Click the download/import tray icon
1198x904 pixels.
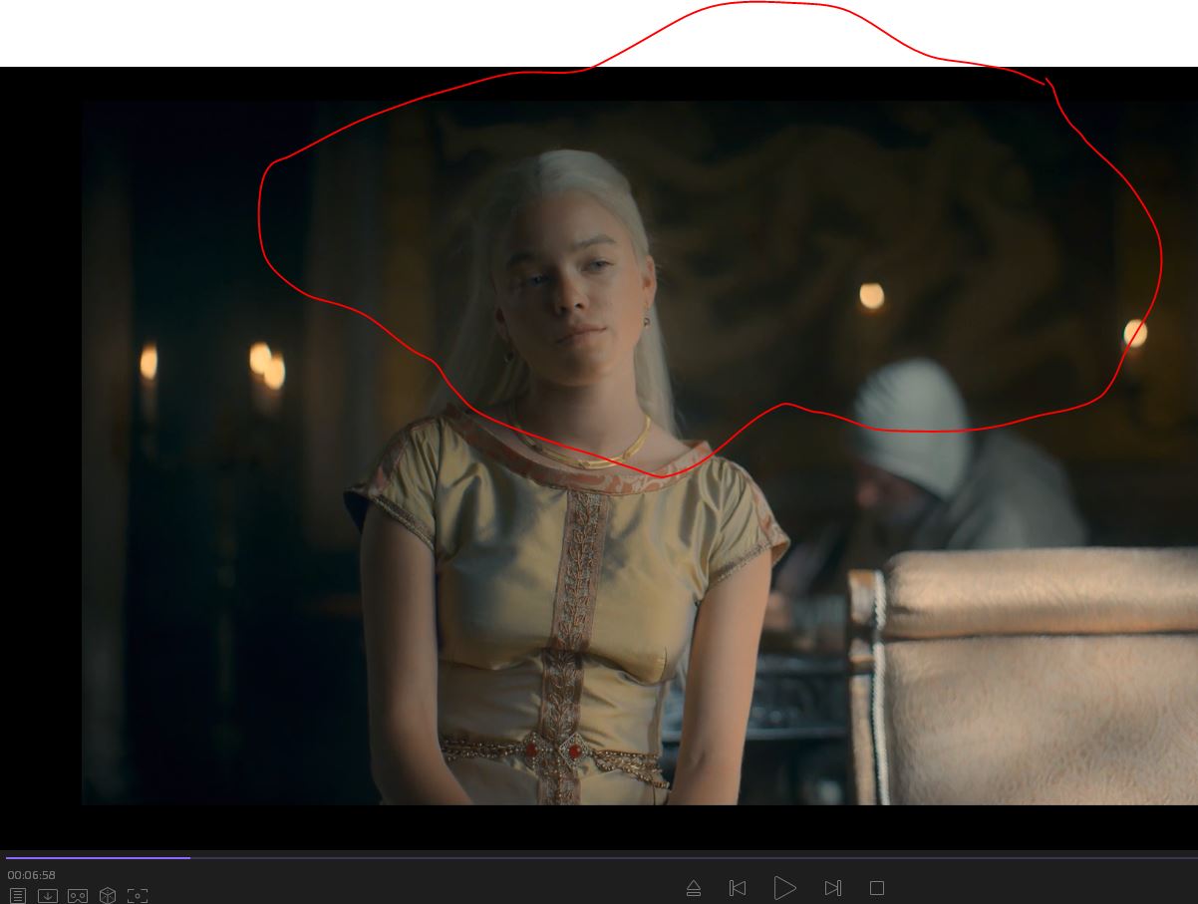[x=48, y=896]
